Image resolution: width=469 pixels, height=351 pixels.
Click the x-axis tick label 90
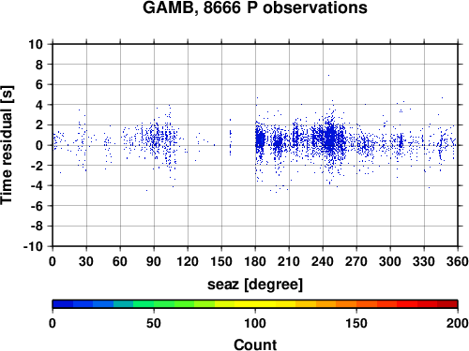coord(154,261)
